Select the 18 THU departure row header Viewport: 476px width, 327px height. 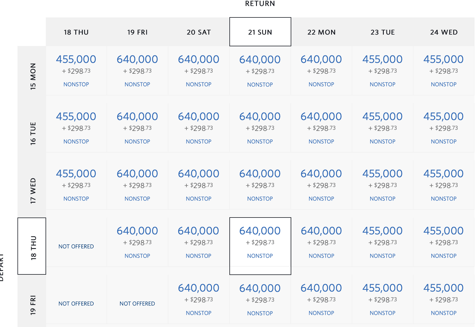point(32,246)
